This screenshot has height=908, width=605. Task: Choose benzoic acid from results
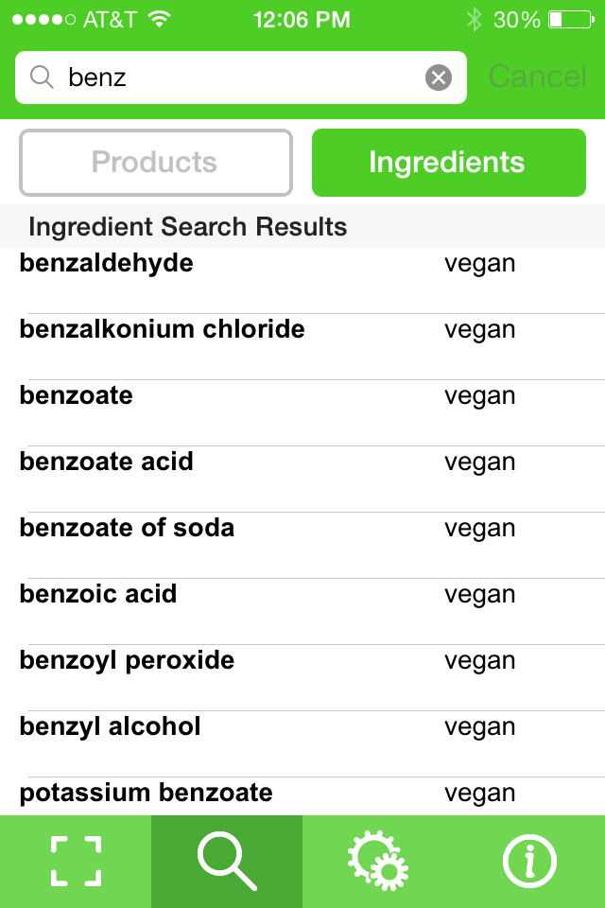click(x=302, y=611)
